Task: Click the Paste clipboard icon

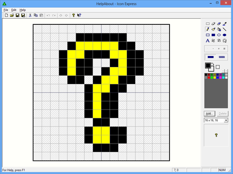Action: [41, 15]
